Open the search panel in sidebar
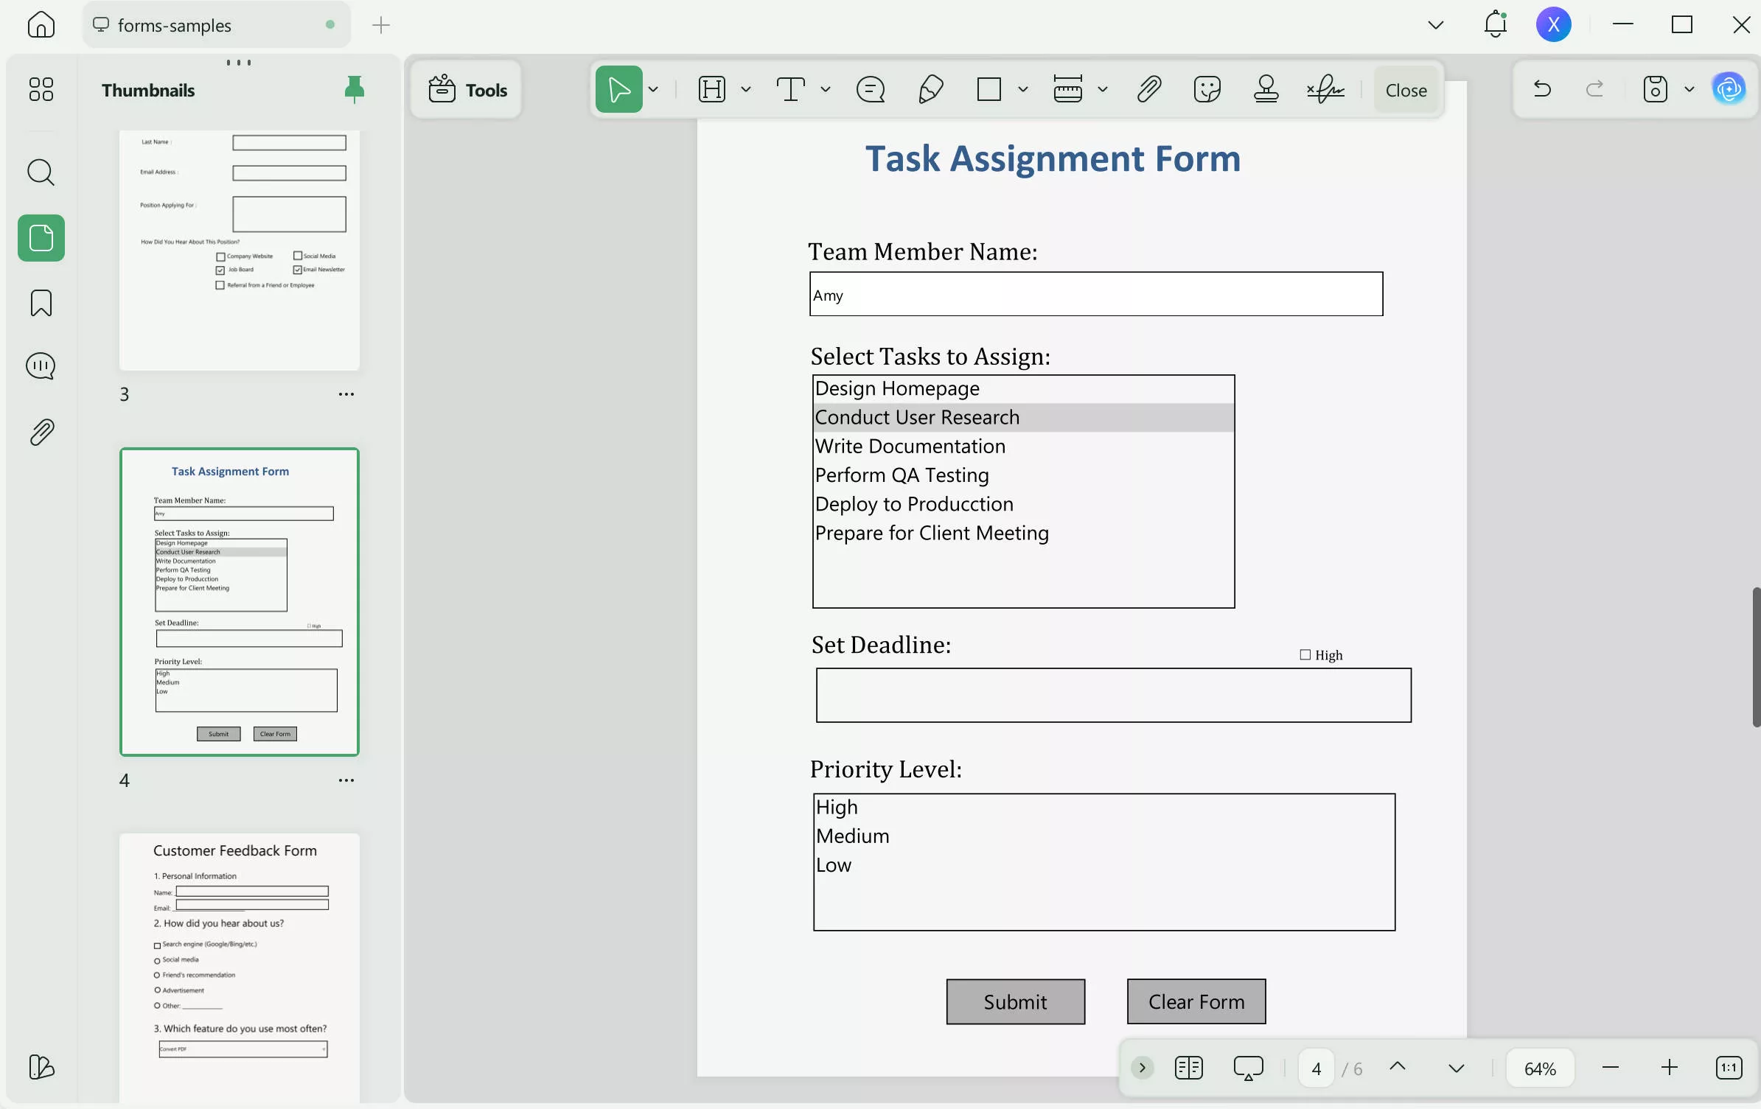Viewport: 1761px width, 1109px height. (x=41, y=172)
